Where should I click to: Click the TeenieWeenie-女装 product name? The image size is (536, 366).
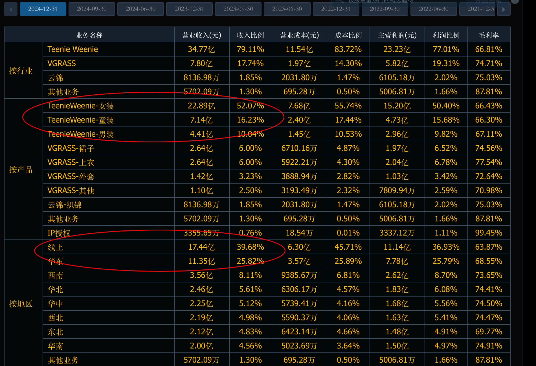click(81, 106)
